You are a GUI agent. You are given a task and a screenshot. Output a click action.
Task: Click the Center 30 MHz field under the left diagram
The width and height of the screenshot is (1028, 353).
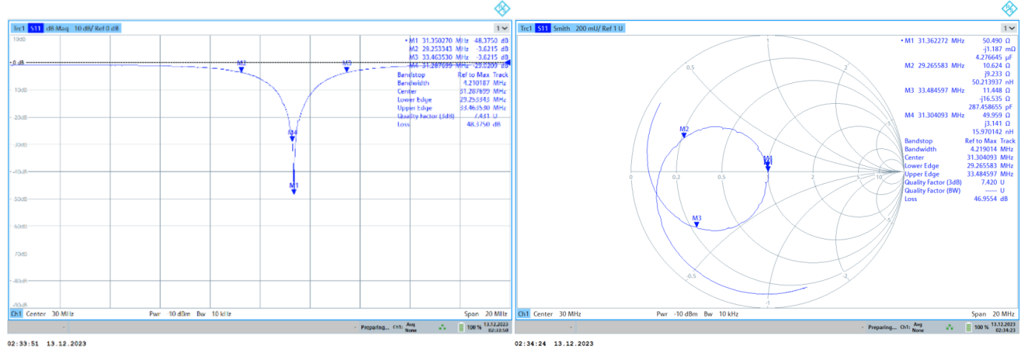point(50,314)
